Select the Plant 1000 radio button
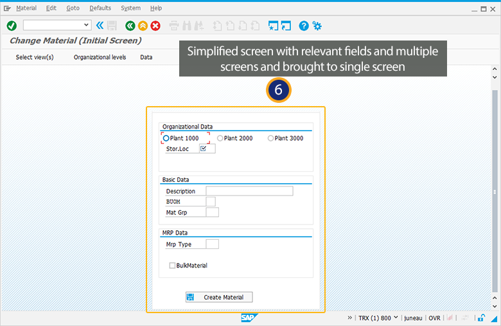This screenshot has height=326, width=501. pyautogui.click(x=166, y=138)
